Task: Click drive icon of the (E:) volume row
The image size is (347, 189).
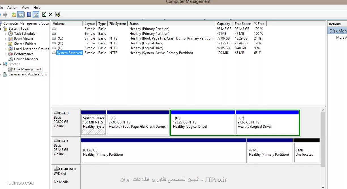Action: tap(54, 48)
